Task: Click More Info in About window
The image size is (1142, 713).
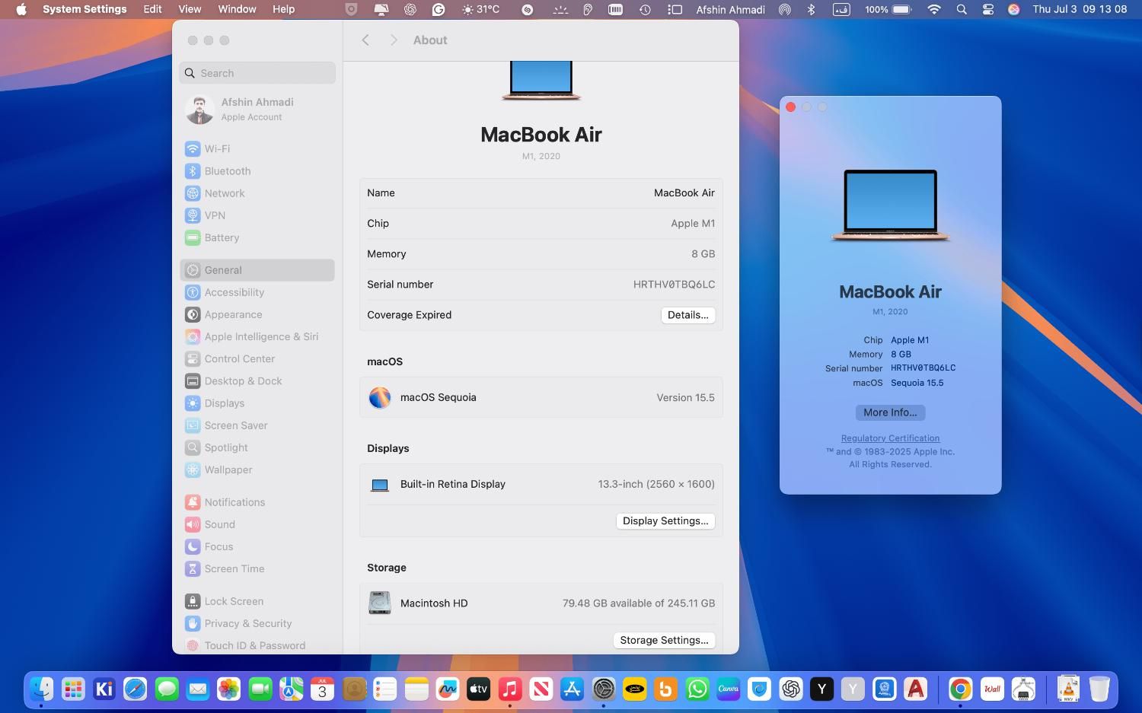Action: [x=890, y=412]
